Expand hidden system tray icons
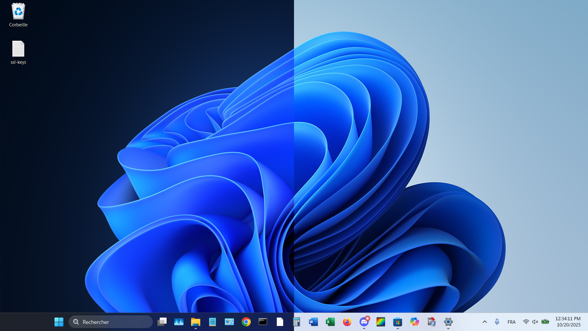This screenshot has height=331, width=588. (485, 322)
